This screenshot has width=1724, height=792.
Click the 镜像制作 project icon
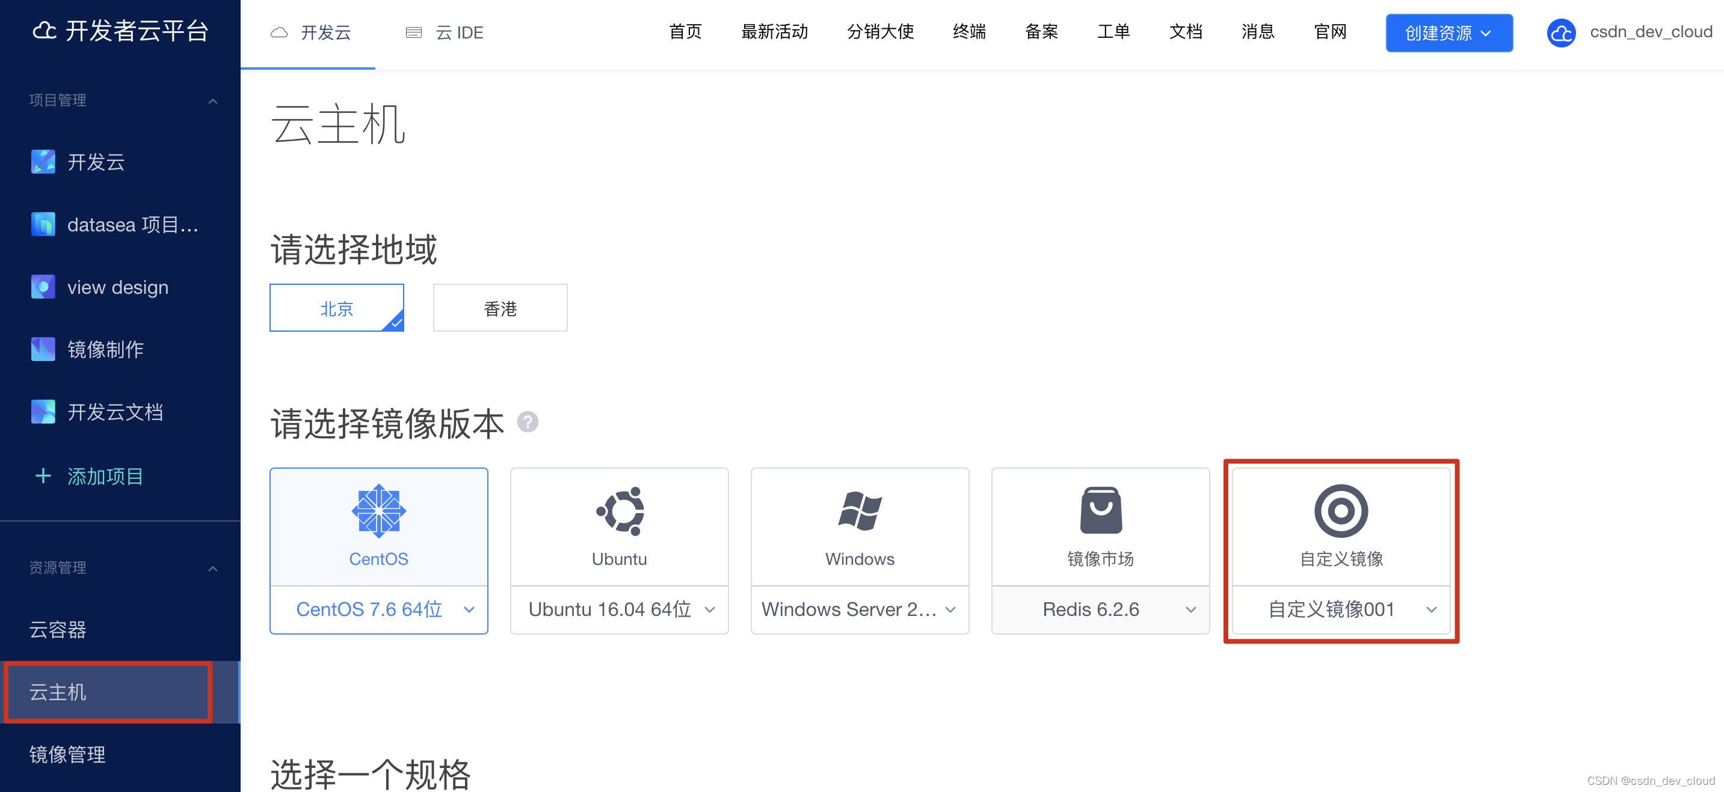click(x=43, y=350)
